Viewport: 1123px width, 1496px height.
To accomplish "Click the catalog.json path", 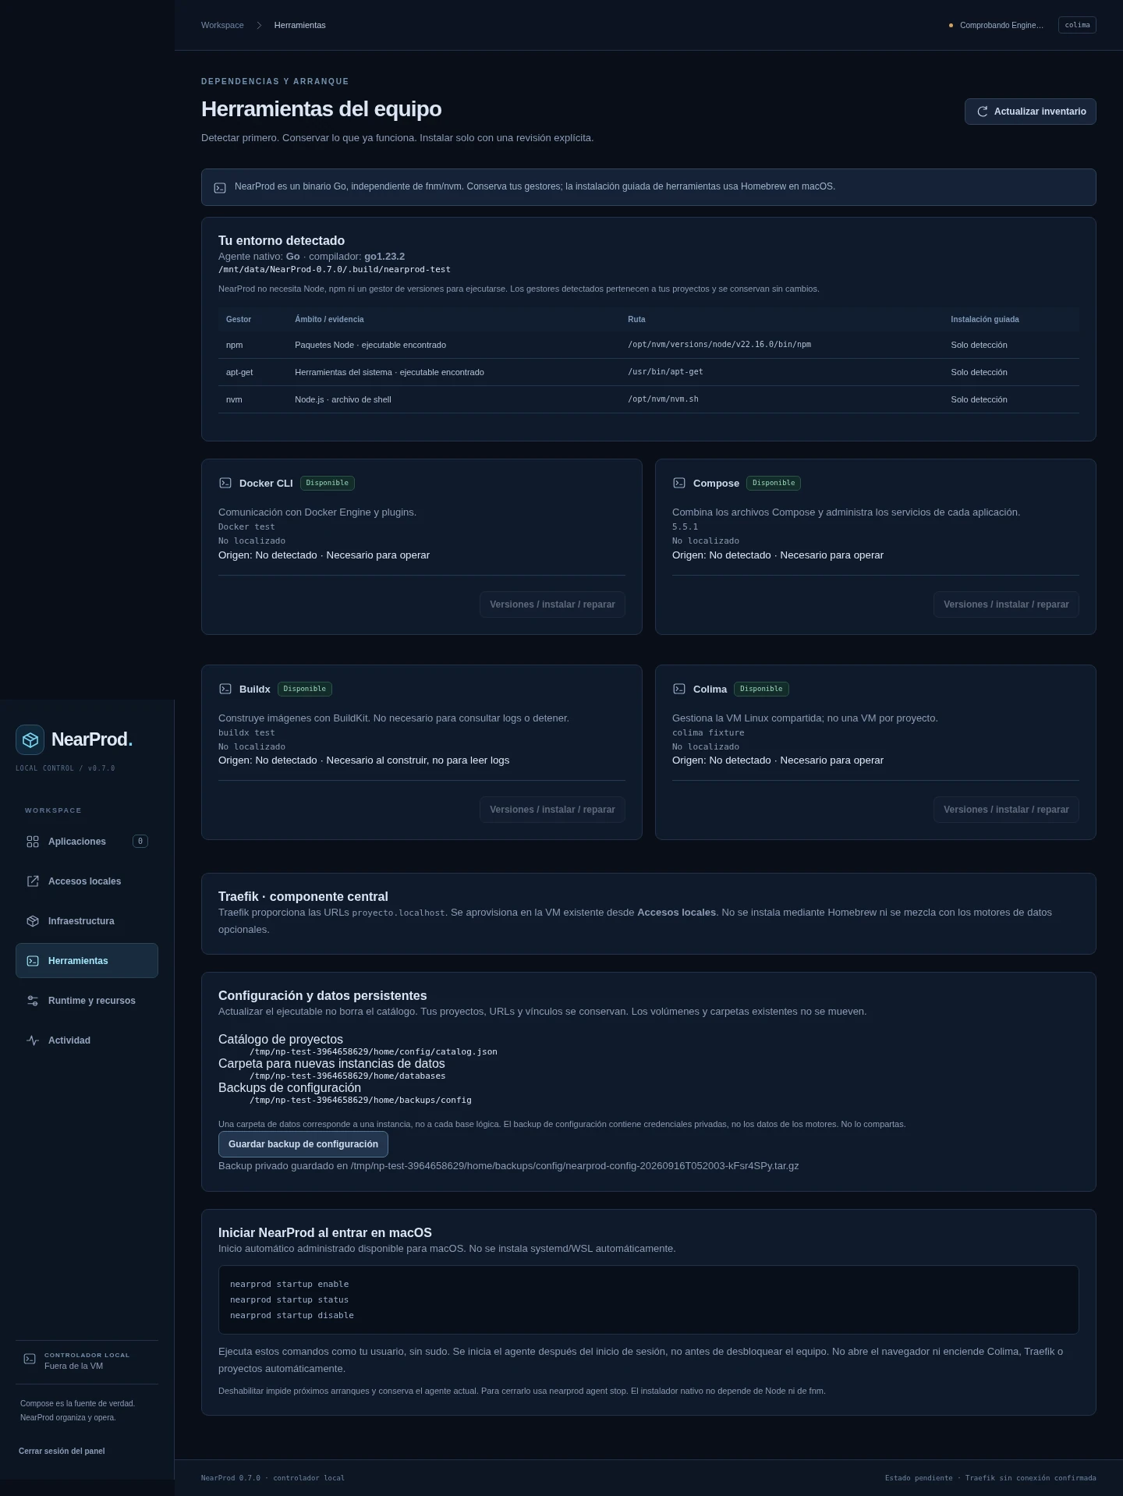I will [374, 1052].
